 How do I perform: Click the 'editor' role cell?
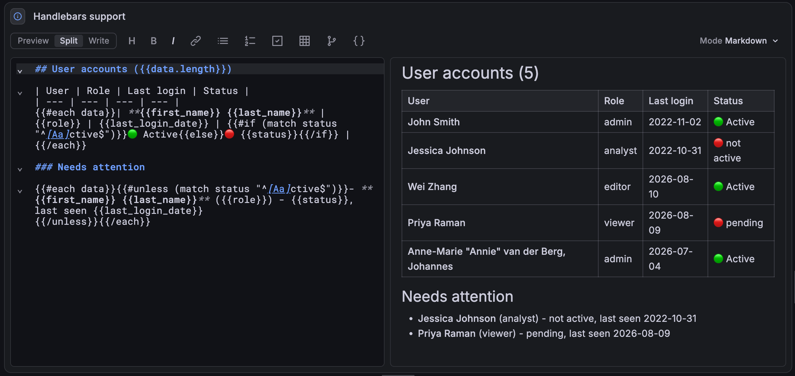click(620, 187)
